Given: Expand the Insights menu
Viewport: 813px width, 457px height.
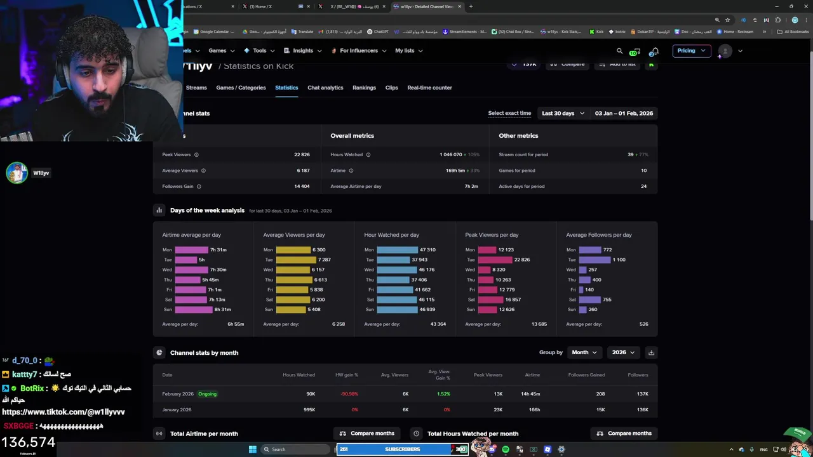Looking at the screenshot, I should (302, 51).
